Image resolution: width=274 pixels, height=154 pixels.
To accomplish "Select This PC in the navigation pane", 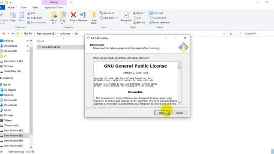I will click(7, 85).
